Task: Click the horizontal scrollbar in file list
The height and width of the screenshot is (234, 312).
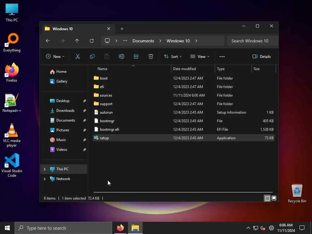Action: point(183,192)
